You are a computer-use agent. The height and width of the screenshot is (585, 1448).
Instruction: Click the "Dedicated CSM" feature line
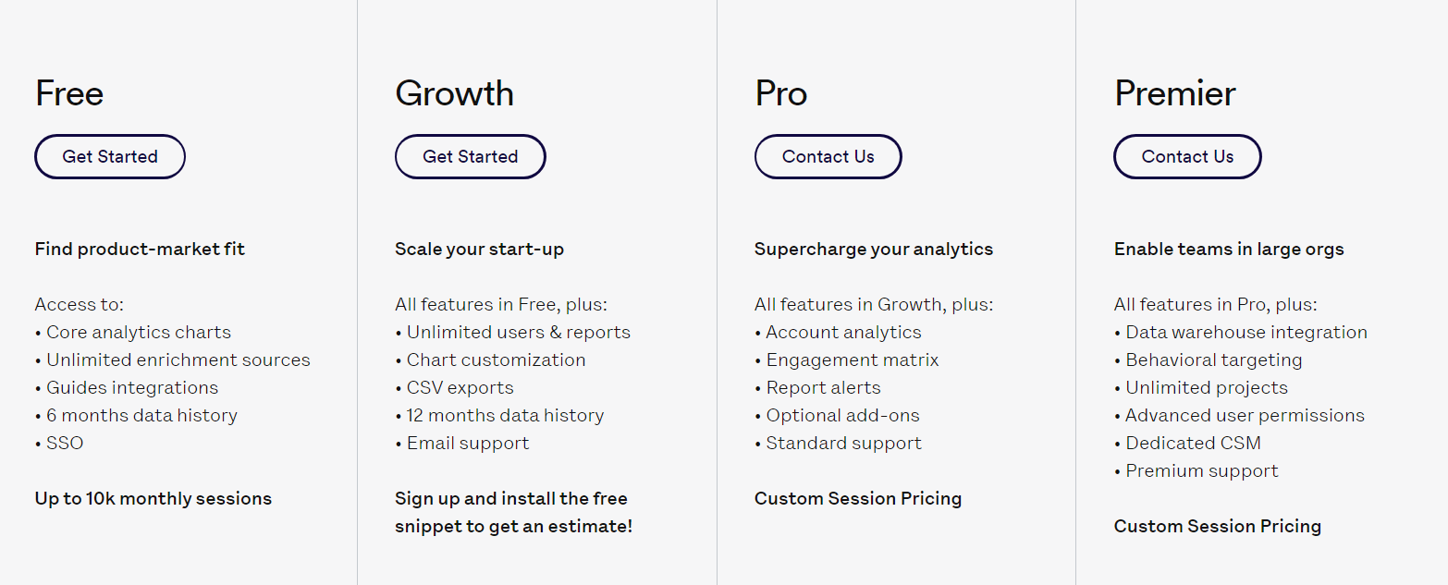(1193, 443)
